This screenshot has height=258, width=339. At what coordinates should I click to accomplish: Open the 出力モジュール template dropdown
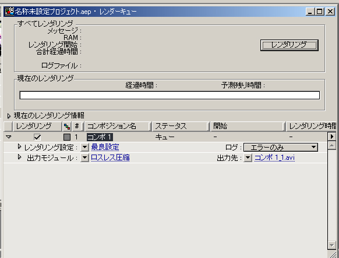[84, 157]
